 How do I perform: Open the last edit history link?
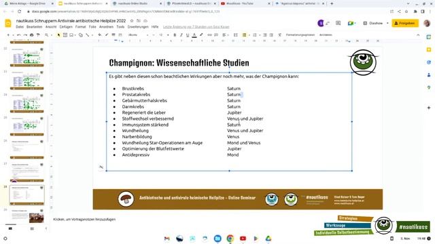click(196, 27)
